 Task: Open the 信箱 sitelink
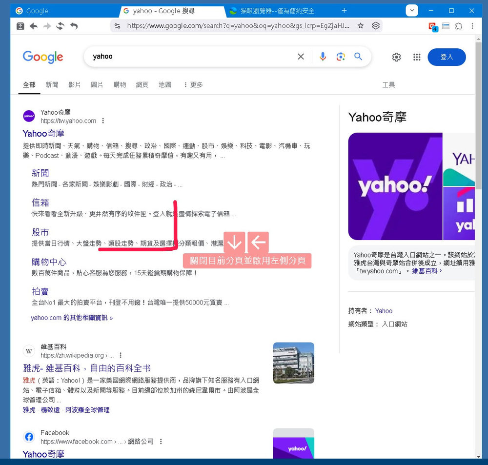point(40,202)
